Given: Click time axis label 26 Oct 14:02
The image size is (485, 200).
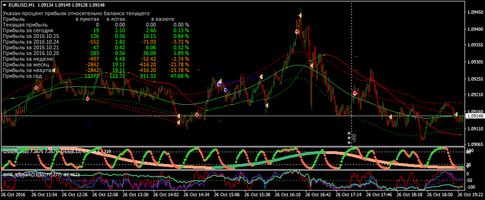Looking at the screenshot, I should (x=166, y=195).
